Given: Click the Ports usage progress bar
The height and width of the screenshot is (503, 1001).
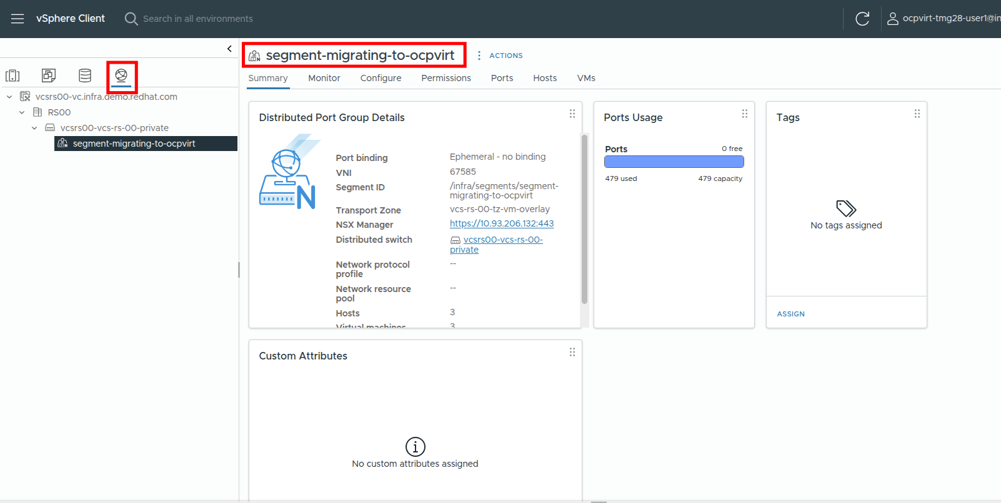Looking at the screenshot, I should [x=674, y=162].
